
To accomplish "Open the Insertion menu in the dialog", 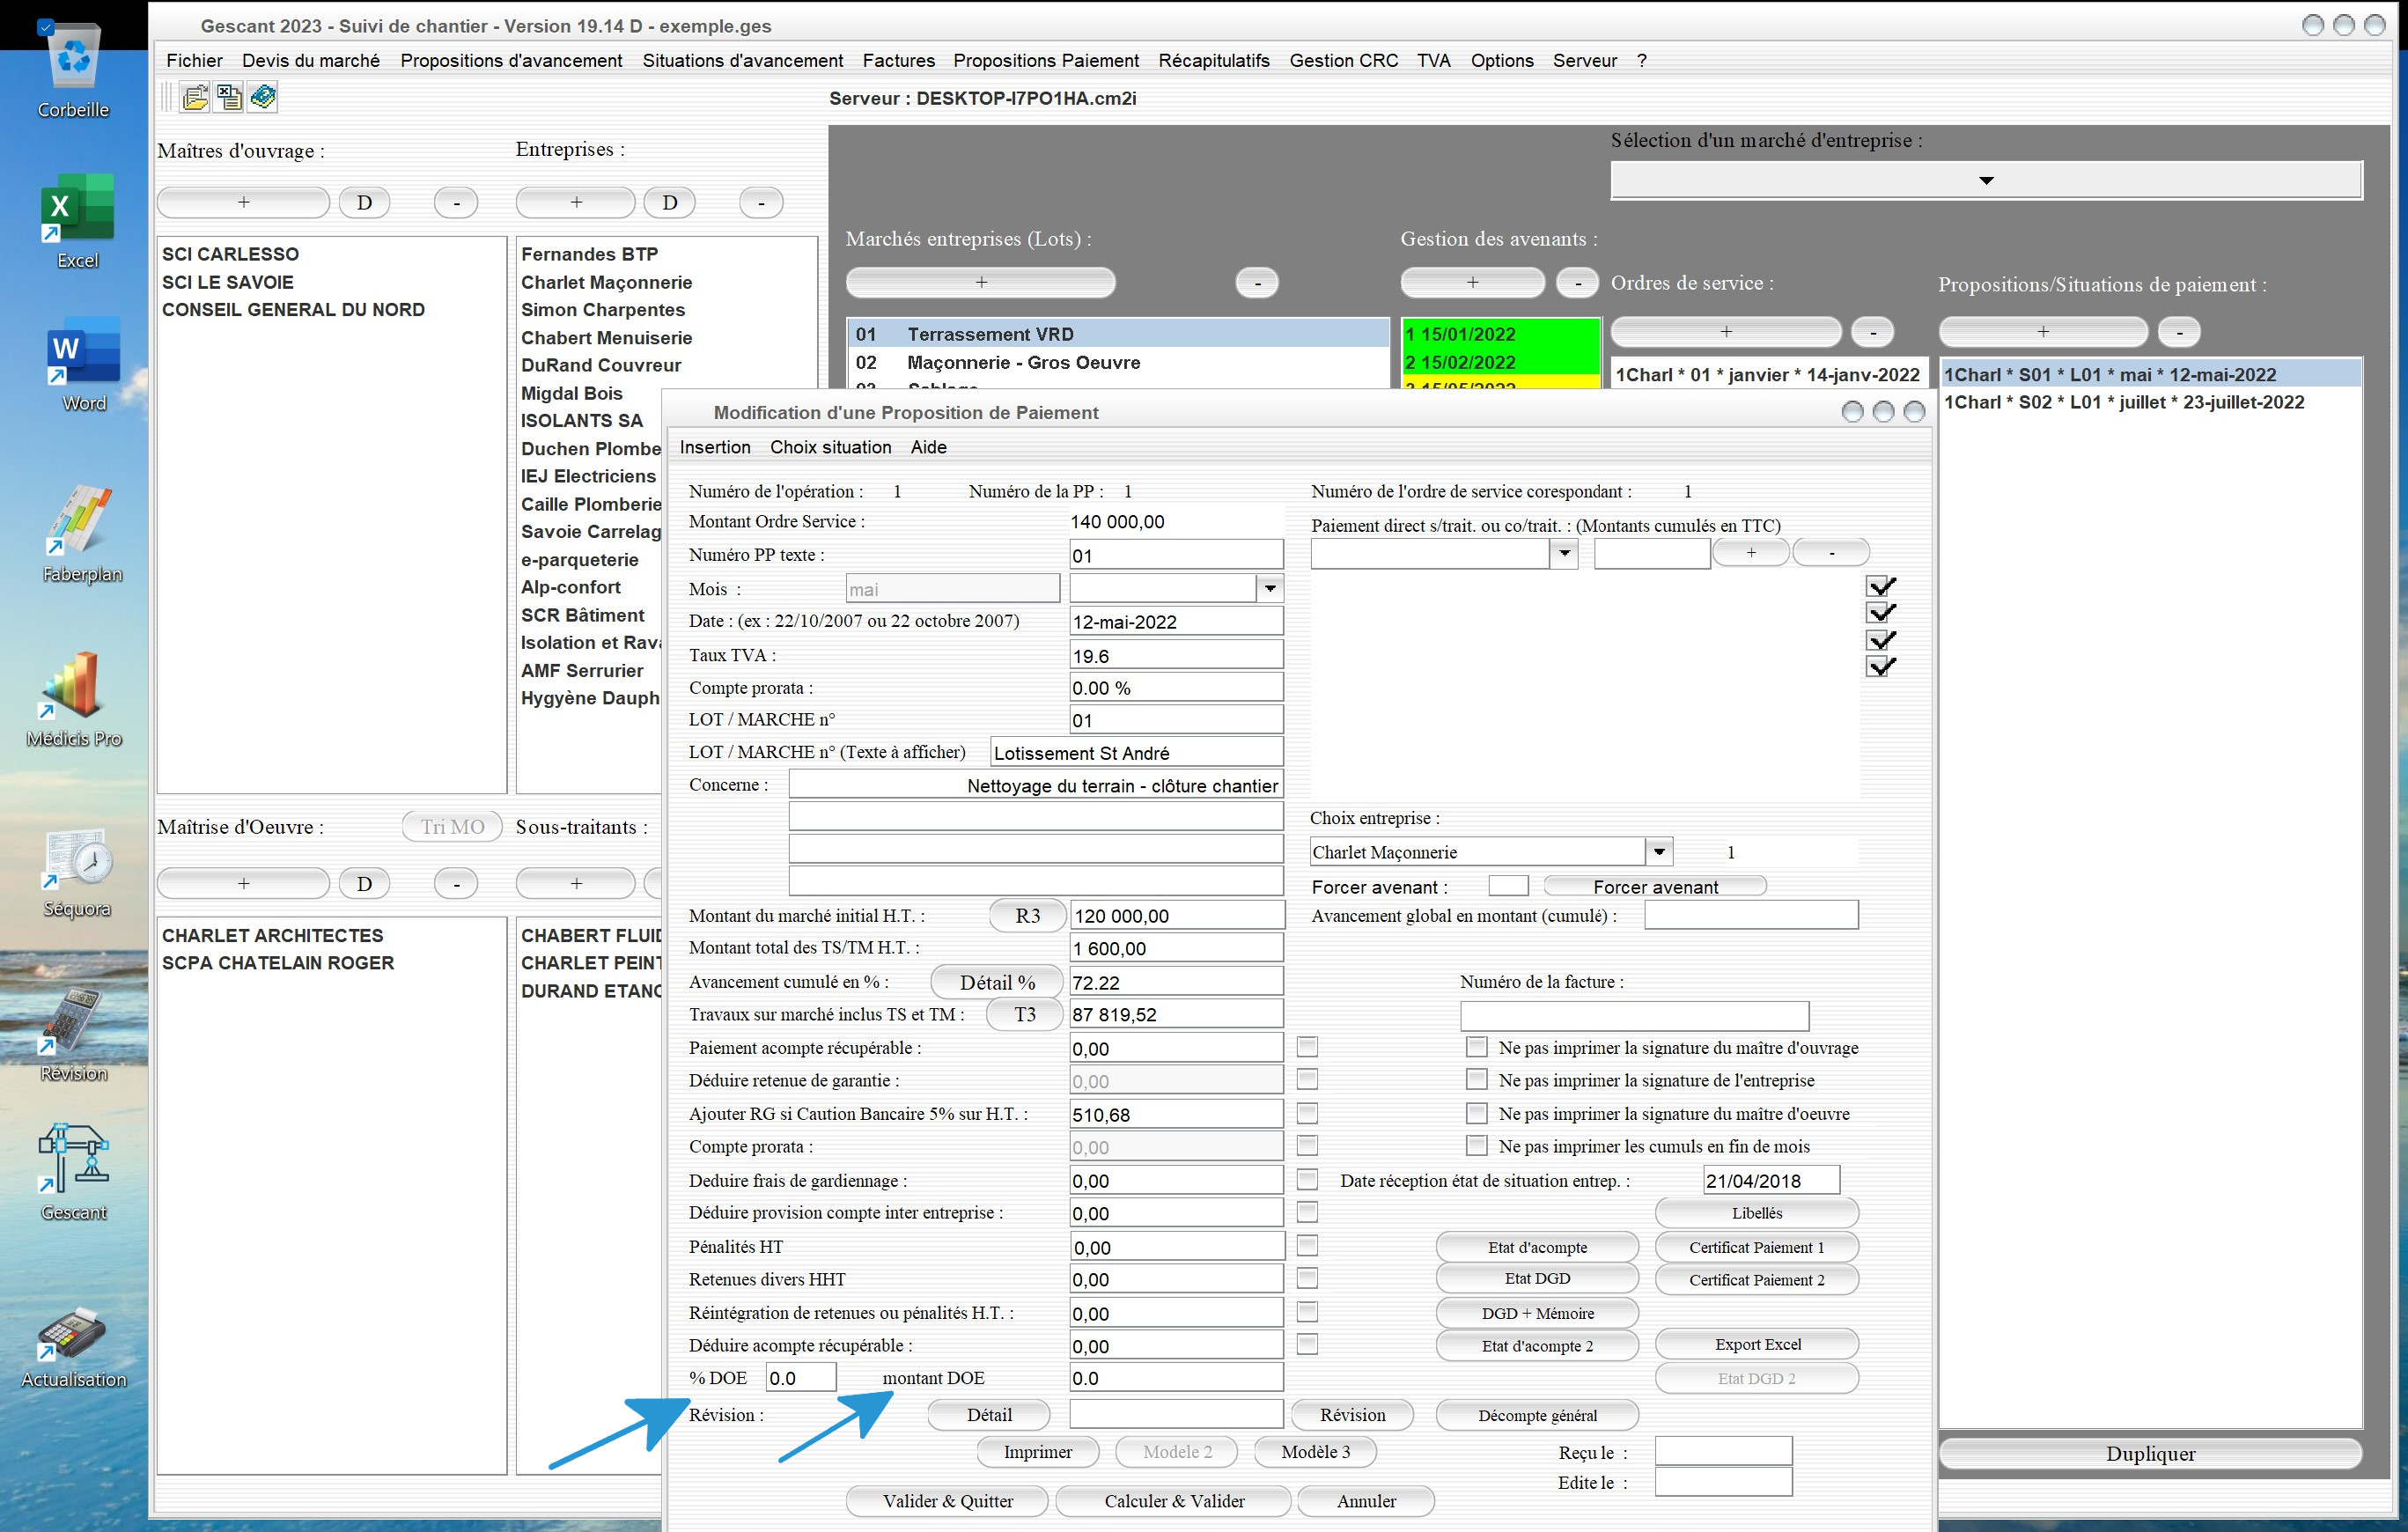I will (x=715, y=447).
